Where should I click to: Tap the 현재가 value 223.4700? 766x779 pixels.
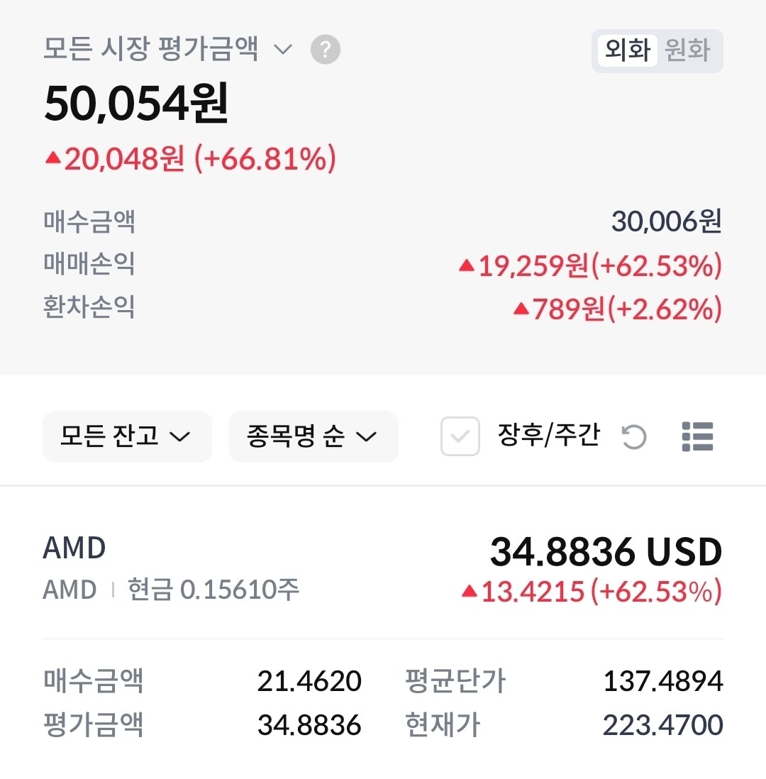tap(662, 725)
